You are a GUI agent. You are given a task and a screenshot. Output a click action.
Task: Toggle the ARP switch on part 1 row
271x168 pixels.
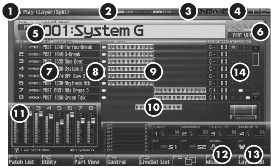coord(233,47)
